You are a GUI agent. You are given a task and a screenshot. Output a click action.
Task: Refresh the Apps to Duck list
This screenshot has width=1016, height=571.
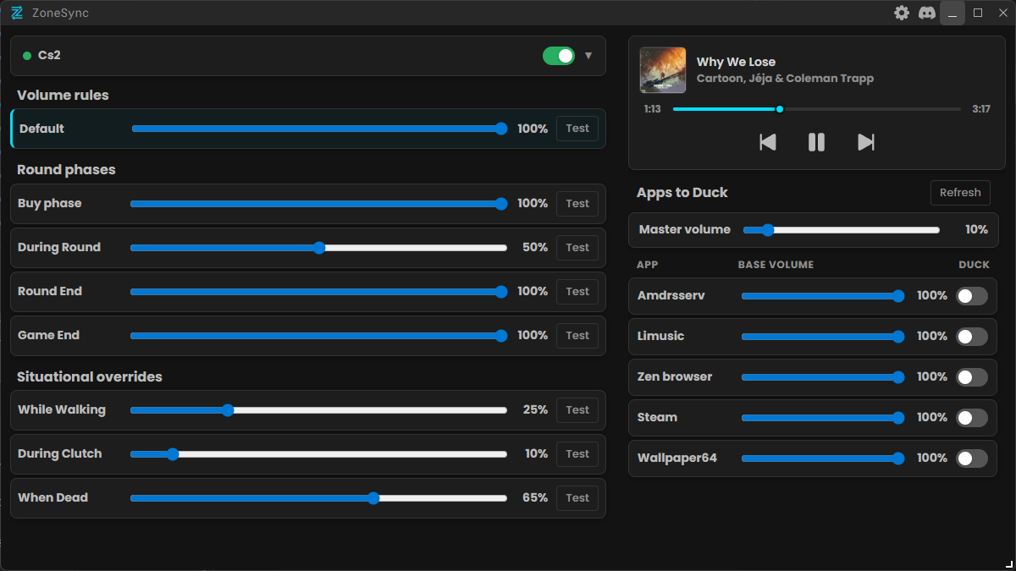[x=960, y=192]
